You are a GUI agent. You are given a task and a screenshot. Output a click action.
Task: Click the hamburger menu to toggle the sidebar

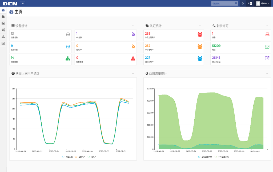coord(23,3)
